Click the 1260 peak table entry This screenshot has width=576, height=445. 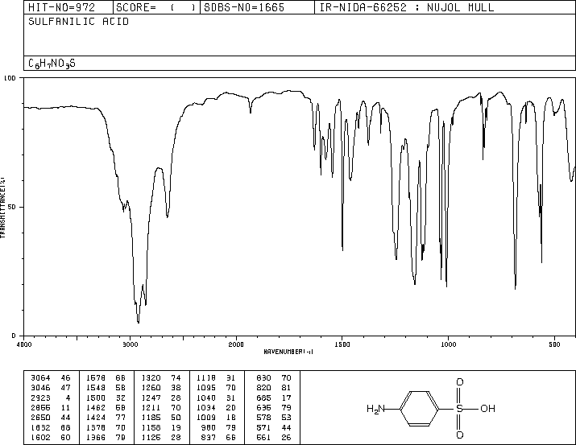point(161,388)
